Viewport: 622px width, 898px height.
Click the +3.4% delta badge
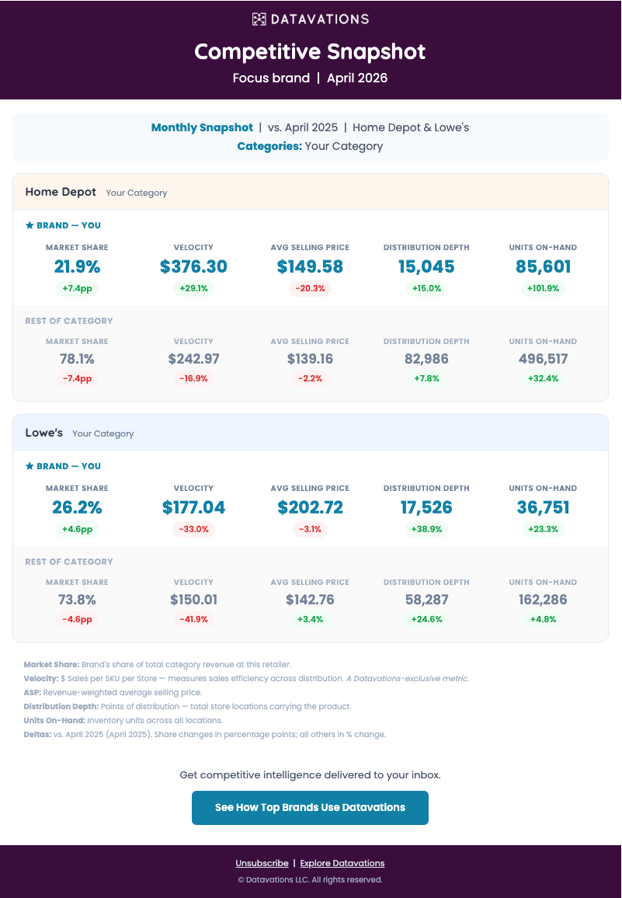[310, 619]
